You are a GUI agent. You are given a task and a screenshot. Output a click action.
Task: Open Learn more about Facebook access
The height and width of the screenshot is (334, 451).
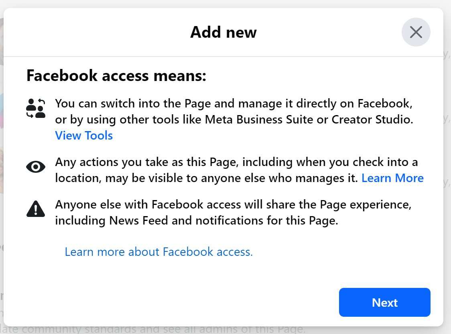point(158,252)
